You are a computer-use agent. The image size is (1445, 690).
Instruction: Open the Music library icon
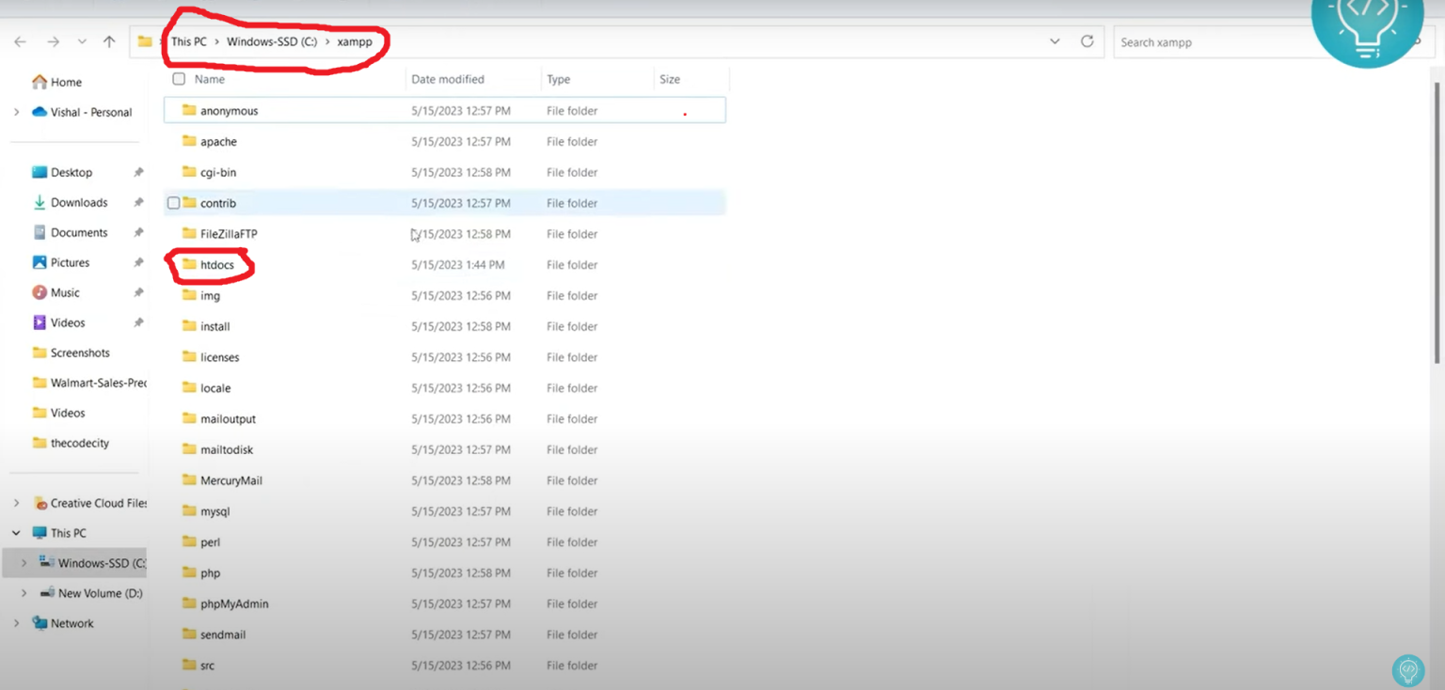click(40, 292)
